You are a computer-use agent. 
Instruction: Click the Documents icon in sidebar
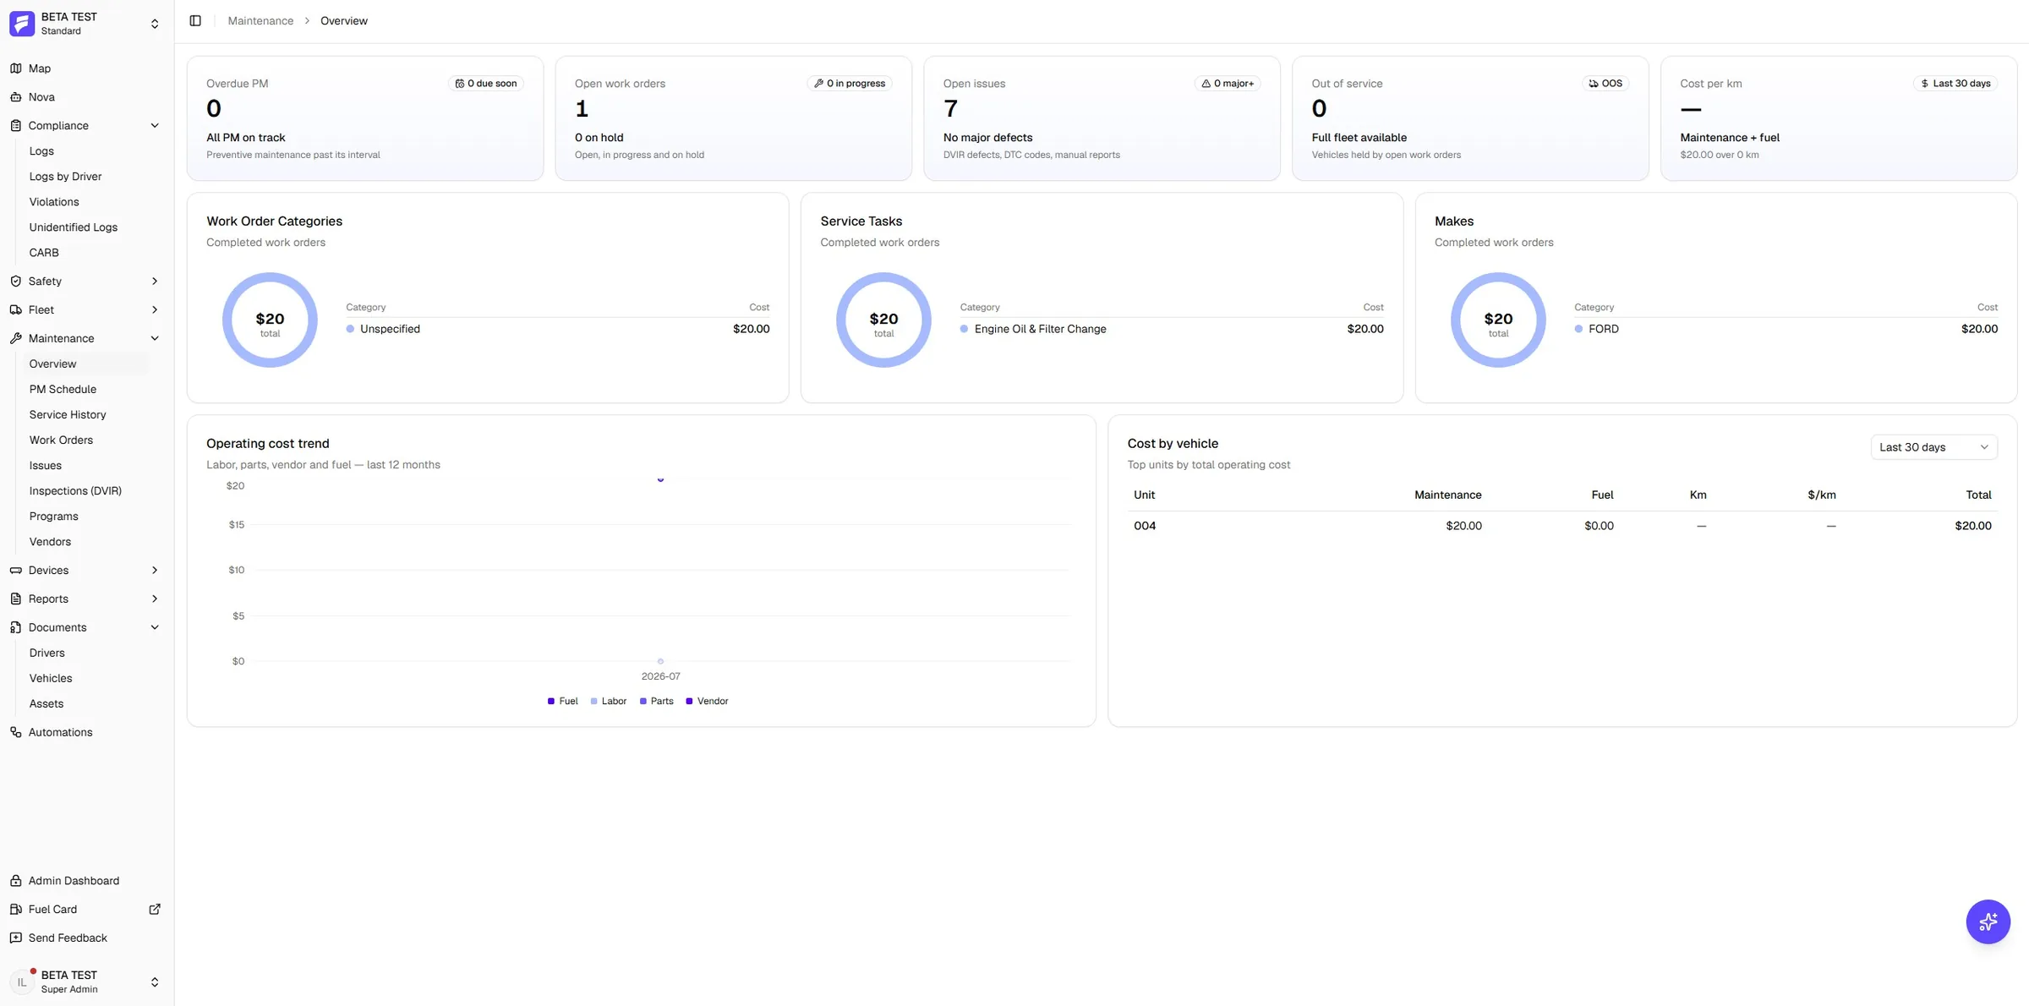point(15,628)
